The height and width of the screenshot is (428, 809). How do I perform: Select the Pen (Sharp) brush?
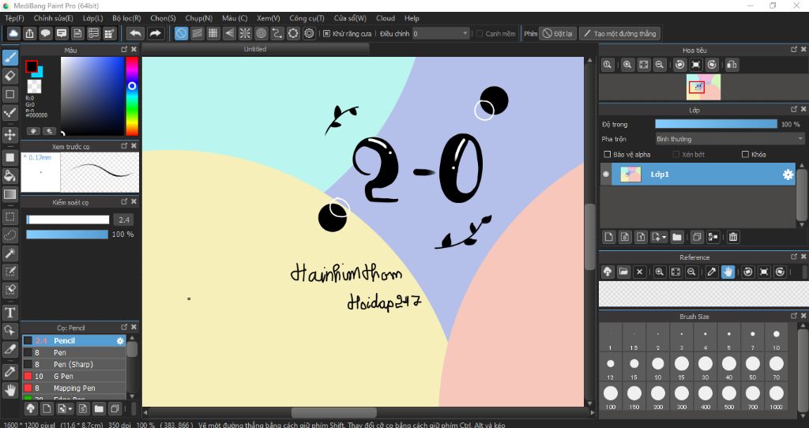[73, 364]
